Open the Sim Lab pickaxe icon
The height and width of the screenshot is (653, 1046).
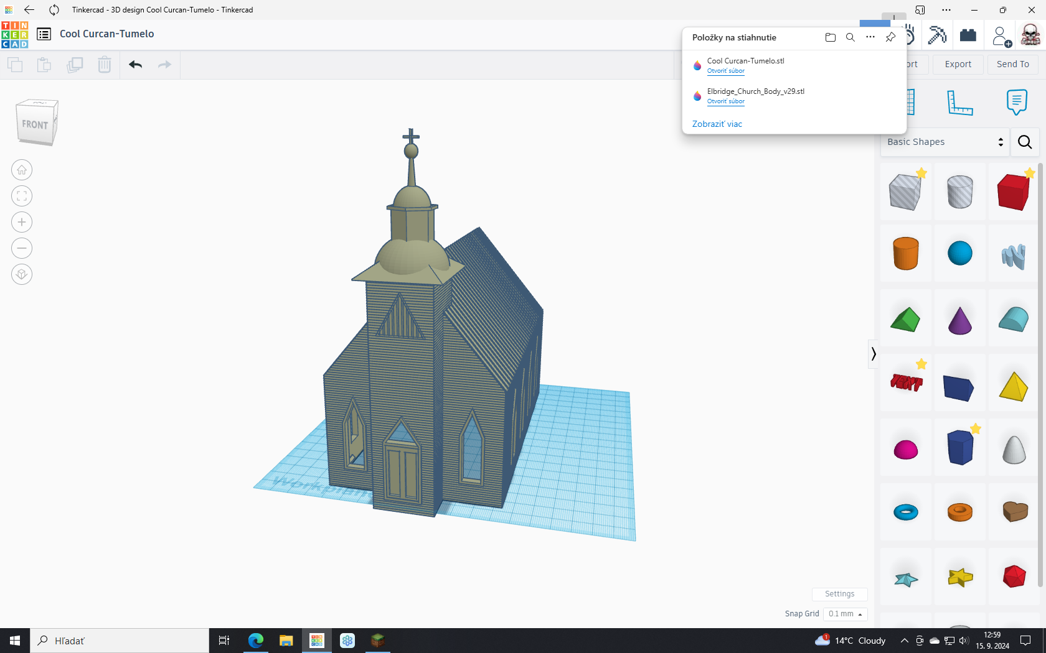click(936, 35)
